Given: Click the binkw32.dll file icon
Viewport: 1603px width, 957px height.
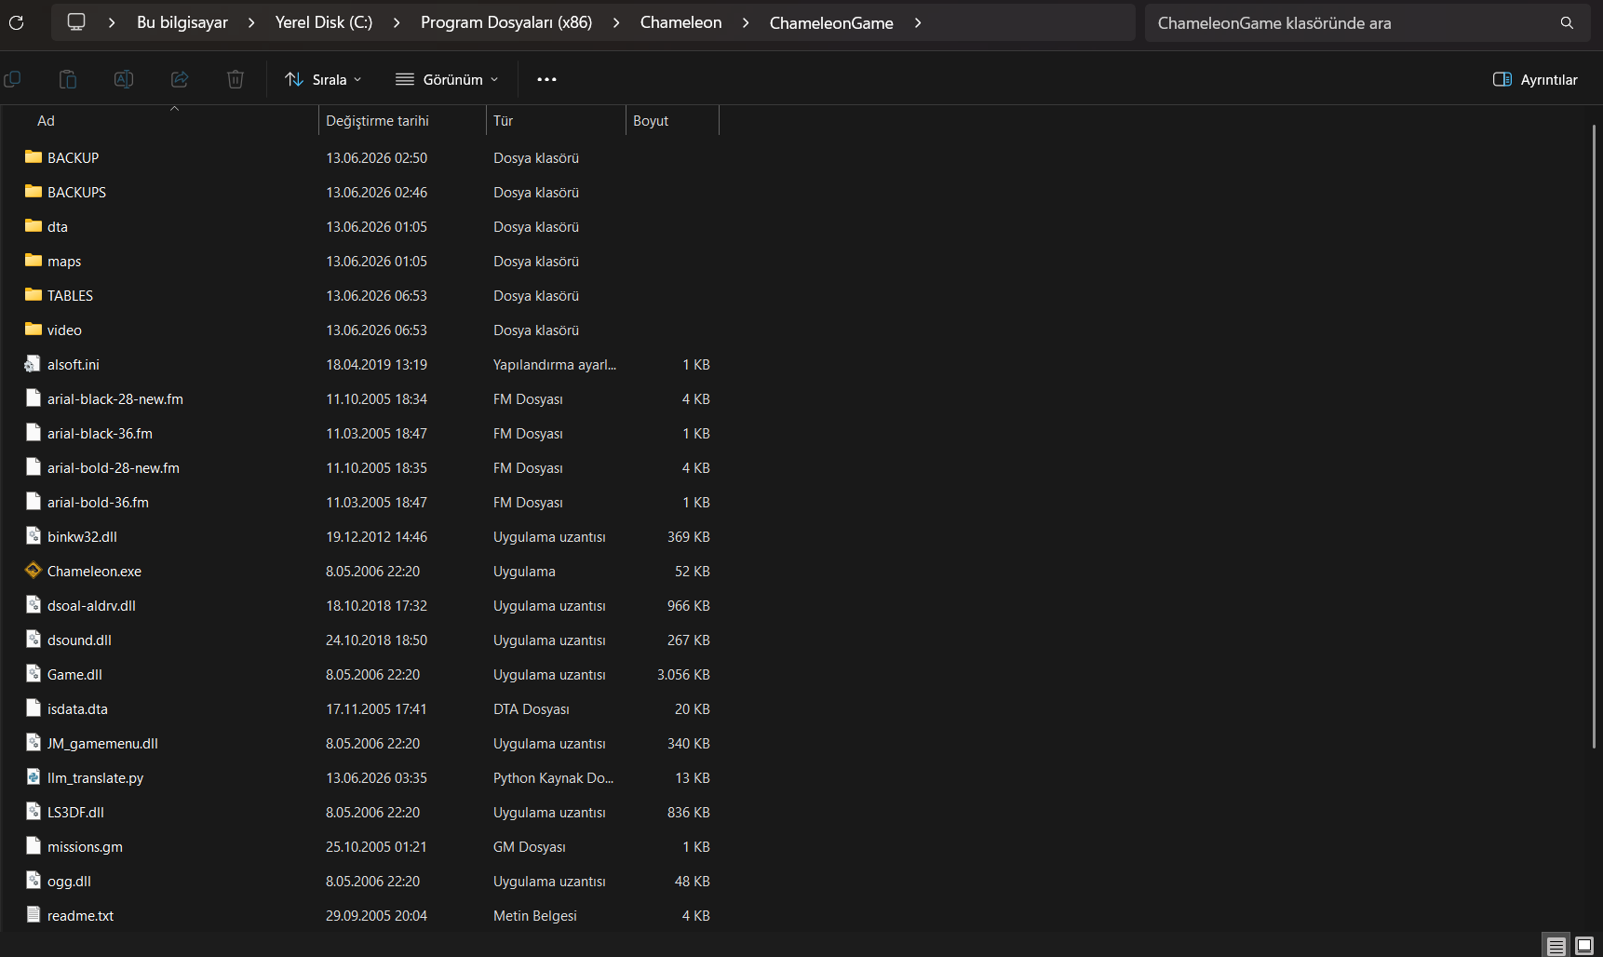Looking at the screenshot, I should (34, 536).
